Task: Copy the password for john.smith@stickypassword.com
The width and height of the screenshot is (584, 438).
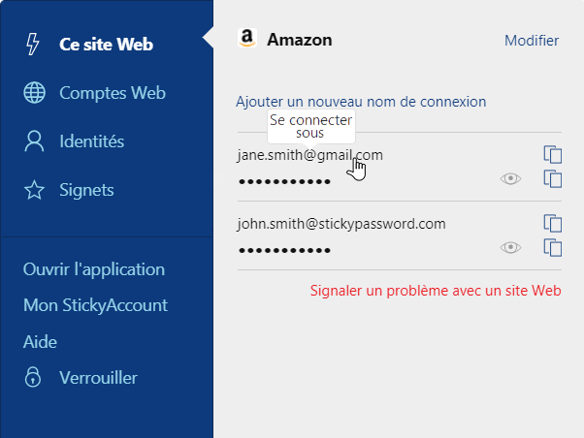Action: [x=553, y=247]
